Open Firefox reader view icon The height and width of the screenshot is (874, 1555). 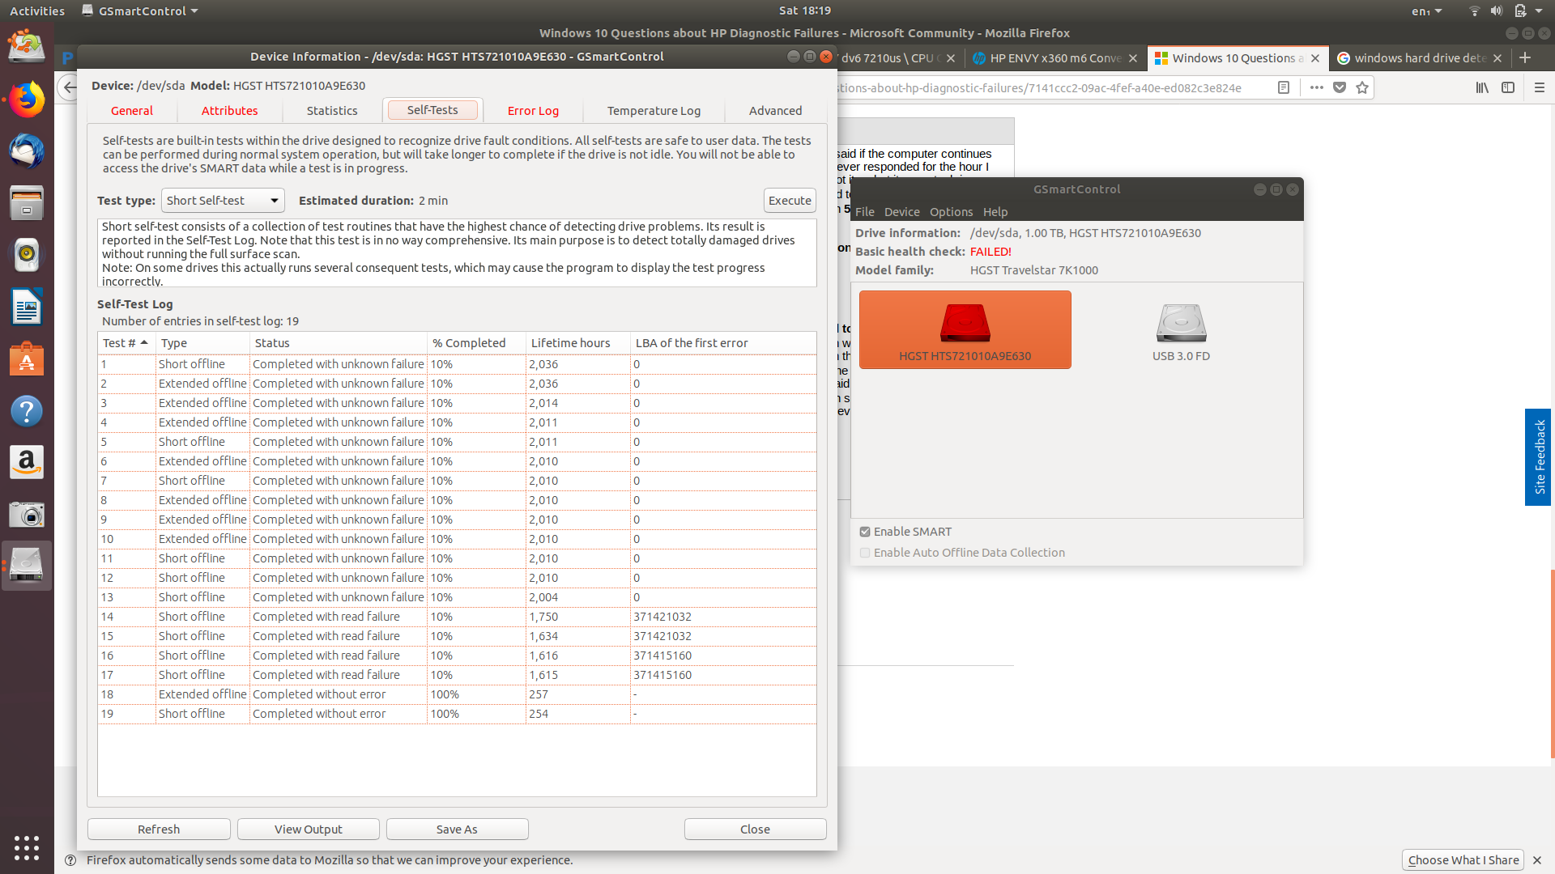click(x=1284, y=87)
